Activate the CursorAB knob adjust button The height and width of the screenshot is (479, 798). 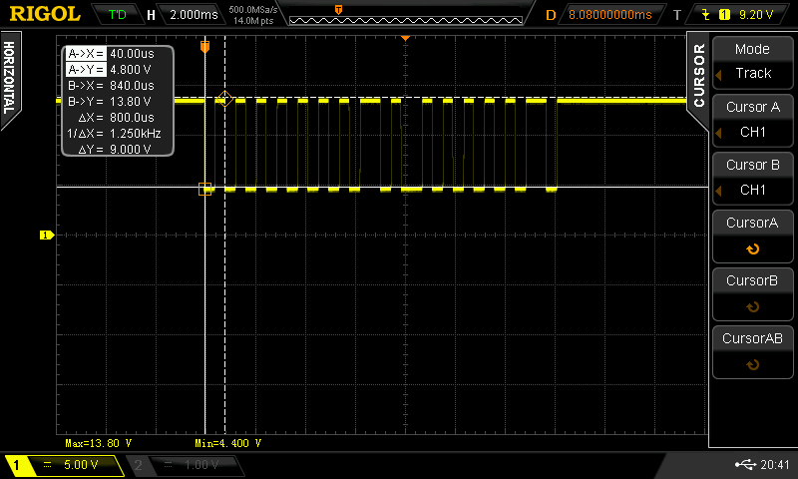pyautogui.click(x=753, y=352)
